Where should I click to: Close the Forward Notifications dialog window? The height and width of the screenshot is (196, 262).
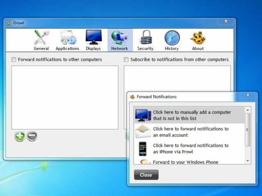(146, 175)
